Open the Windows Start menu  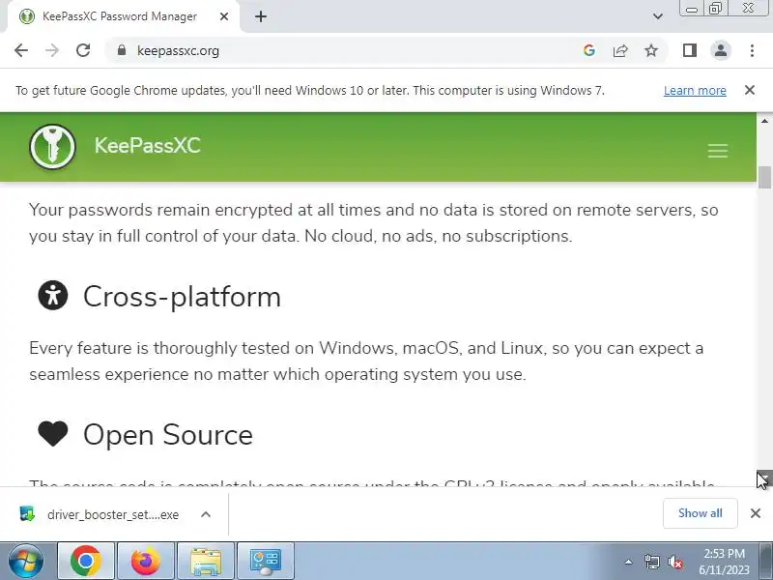click(26, 561)
